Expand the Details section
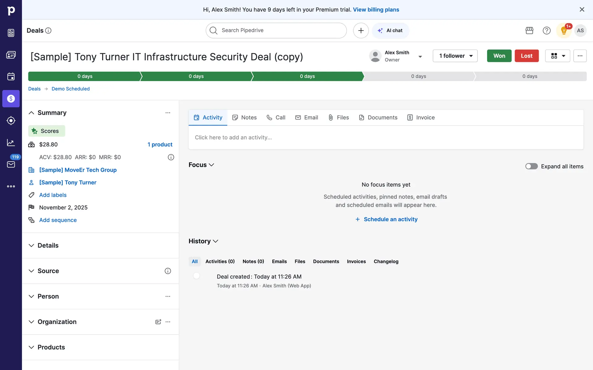Viewport: 593px width, 370px height. click(x=32, y=245)
